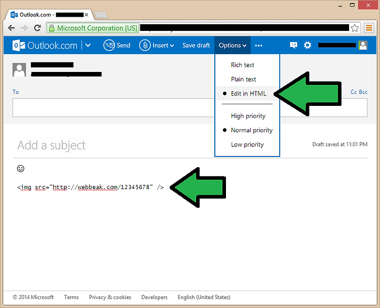This screenshot has height=308, width=380.
Task: Bookmark page with the star icon
Action: 355,28
